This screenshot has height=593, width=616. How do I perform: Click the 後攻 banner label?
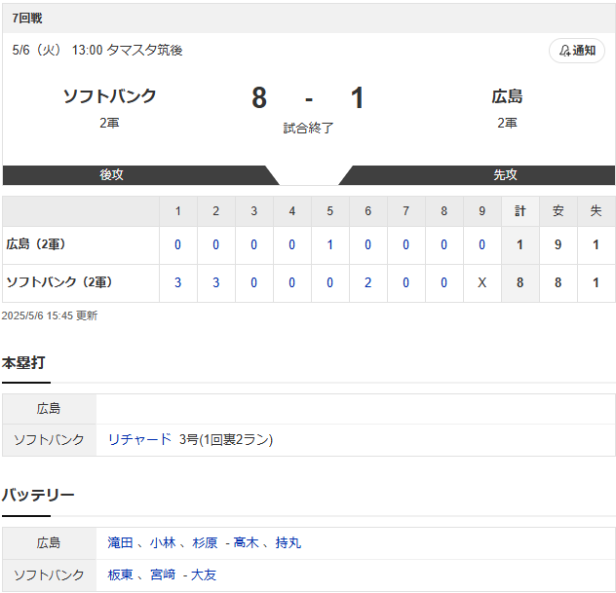pyautogui.click(x=111, y=174)
